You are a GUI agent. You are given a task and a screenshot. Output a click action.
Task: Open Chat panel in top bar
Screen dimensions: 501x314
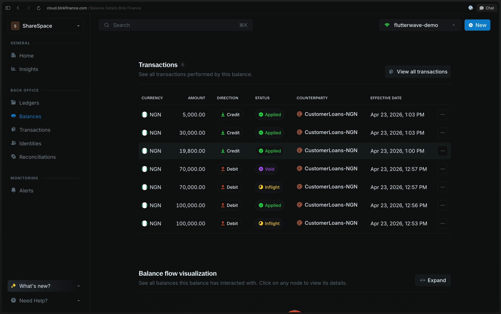pyautogui.click(x=487, y=8)
